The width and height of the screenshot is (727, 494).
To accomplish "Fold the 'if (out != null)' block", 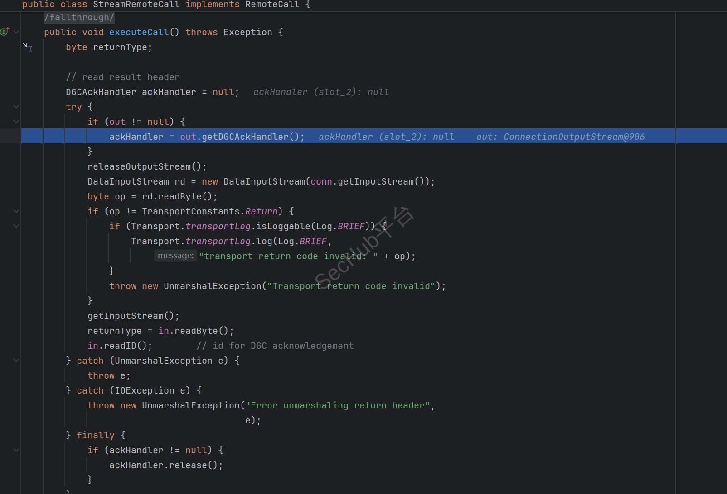I will click(x=16, y=122).
